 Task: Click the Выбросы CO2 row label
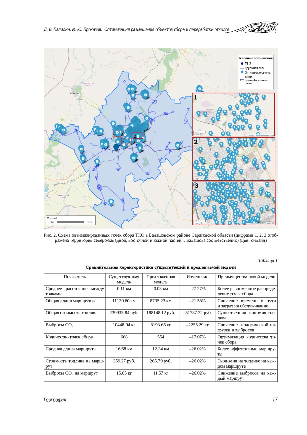pos(59,325)
